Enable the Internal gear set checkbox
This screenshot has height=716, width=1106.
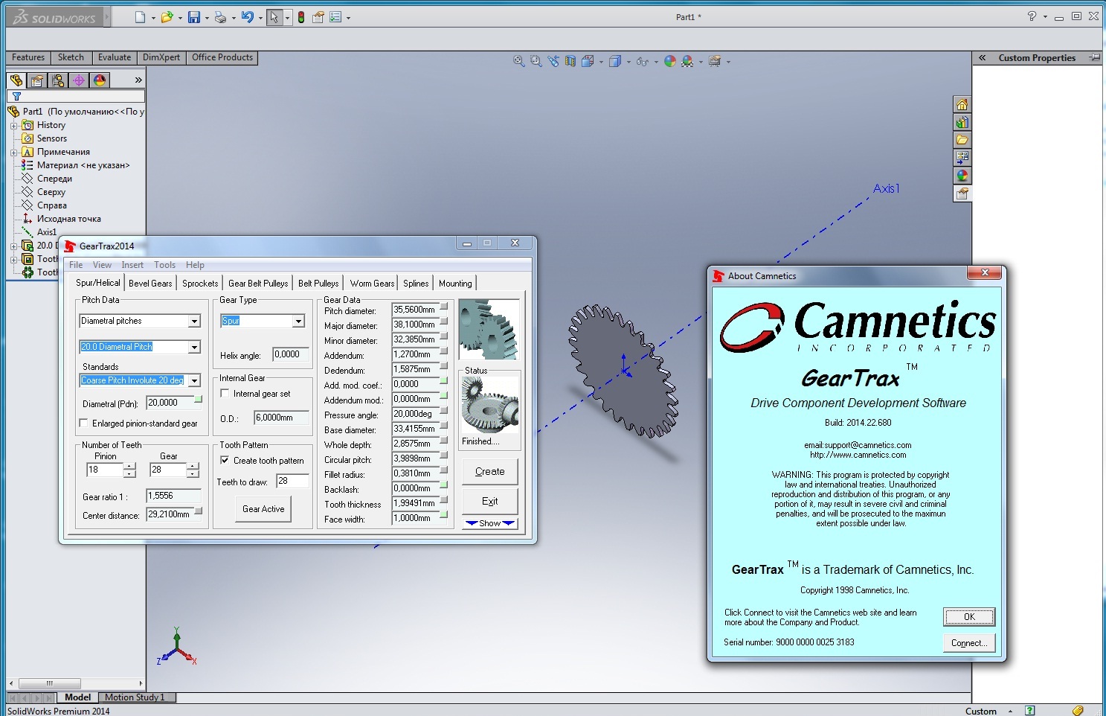pos(225,393)
